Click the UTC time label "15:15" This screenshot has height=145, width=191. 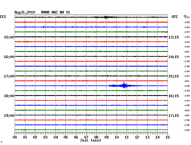(x=174, y=76)
